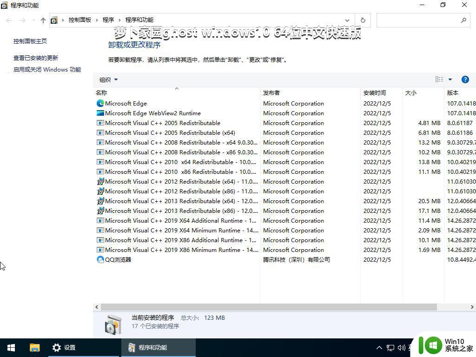Click the search box in the top right
Image resolution: width=476 pixels, height=357 pixels.
(x=418, y=20)
